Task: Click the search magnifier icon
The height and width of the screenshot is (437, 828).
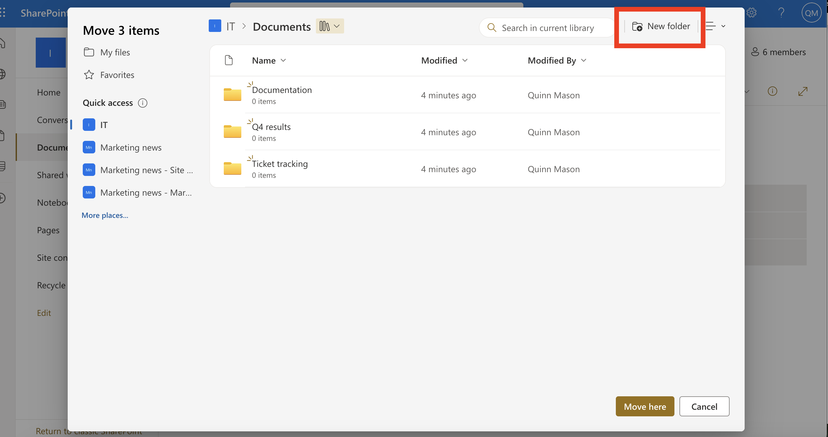Action: [x=492, y=28]
